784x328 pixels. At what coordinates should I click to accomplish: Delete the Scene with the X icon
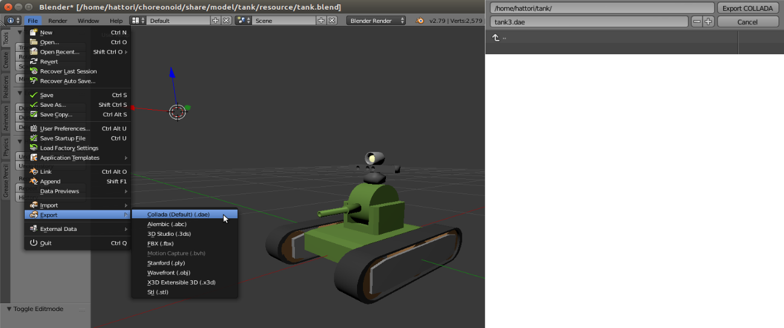[332, 20]
